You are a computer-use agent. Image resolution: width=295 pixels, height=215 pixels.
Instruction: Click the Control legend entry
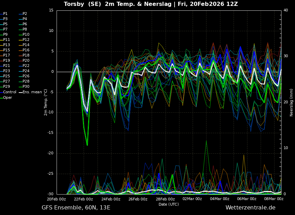tap(9, 92)
